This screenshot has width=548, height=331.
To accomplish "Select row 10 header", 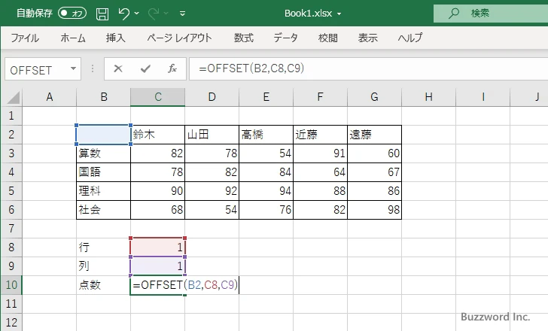I will click(x=11, y=285).
